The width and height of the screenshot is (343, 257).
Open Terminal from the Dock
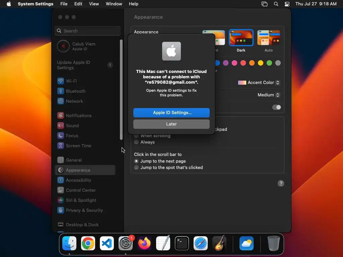click(182, 243)
